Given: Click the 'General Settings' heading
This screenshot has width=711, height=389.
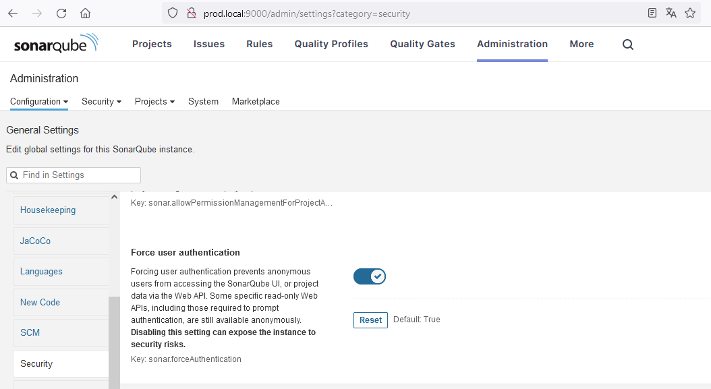Looking at the screenshot, I should tap(42, 130).
